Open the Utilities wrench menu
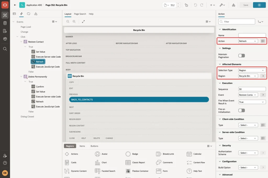 [222, 5]
